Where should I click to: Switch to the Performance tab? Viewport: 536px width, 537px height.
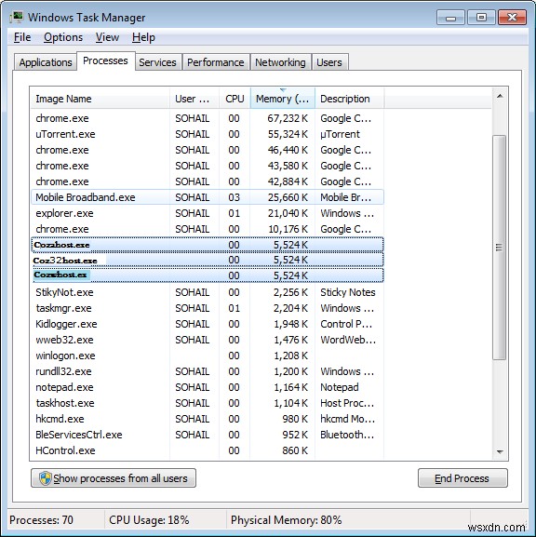click(216, 62)
